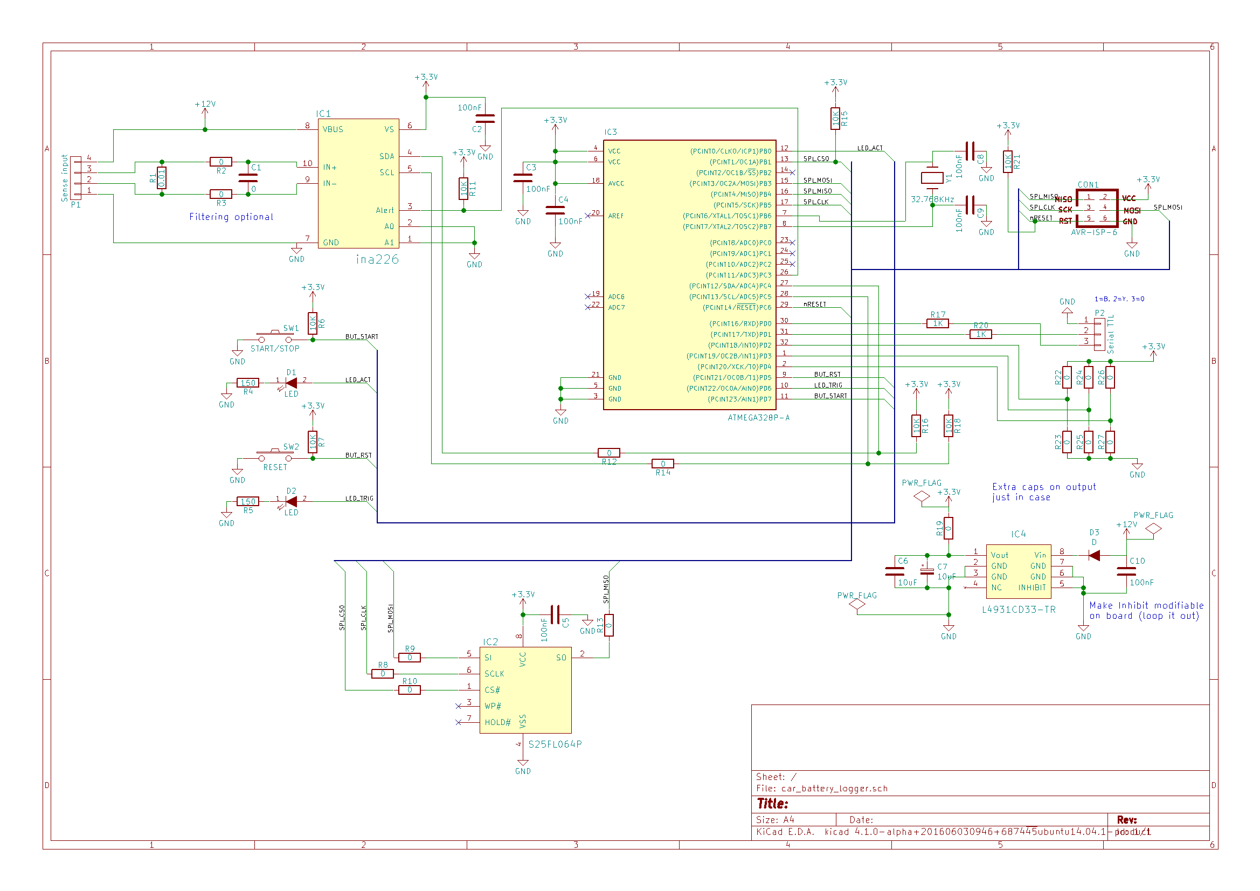Image resolution: width=1260 pixels, height=891 pixels.
Task: Select the L4931CD33-TR IC4 regulator symbol
Action: (1019, 571)
